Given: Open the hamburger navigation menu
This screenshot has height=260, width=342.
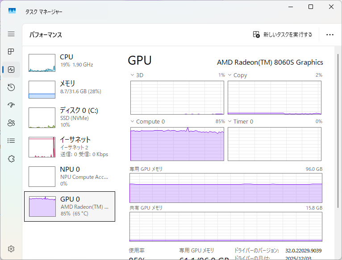Looking at the screenshot, I should click(11, 34).
